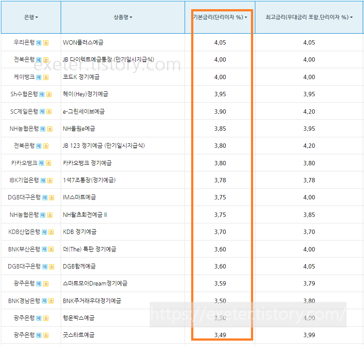Select the JB 다이렉트예금통장 (만기일시지급식) product
This screenshot has width=364, height=345.
108,59
